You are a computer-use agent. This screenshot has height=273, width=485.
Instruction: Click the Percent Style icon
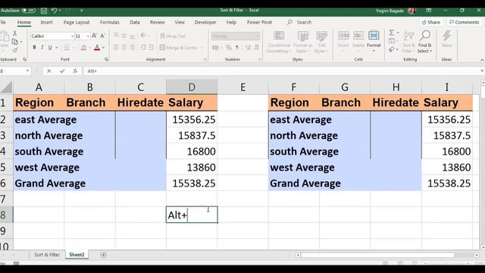point(229,47)
